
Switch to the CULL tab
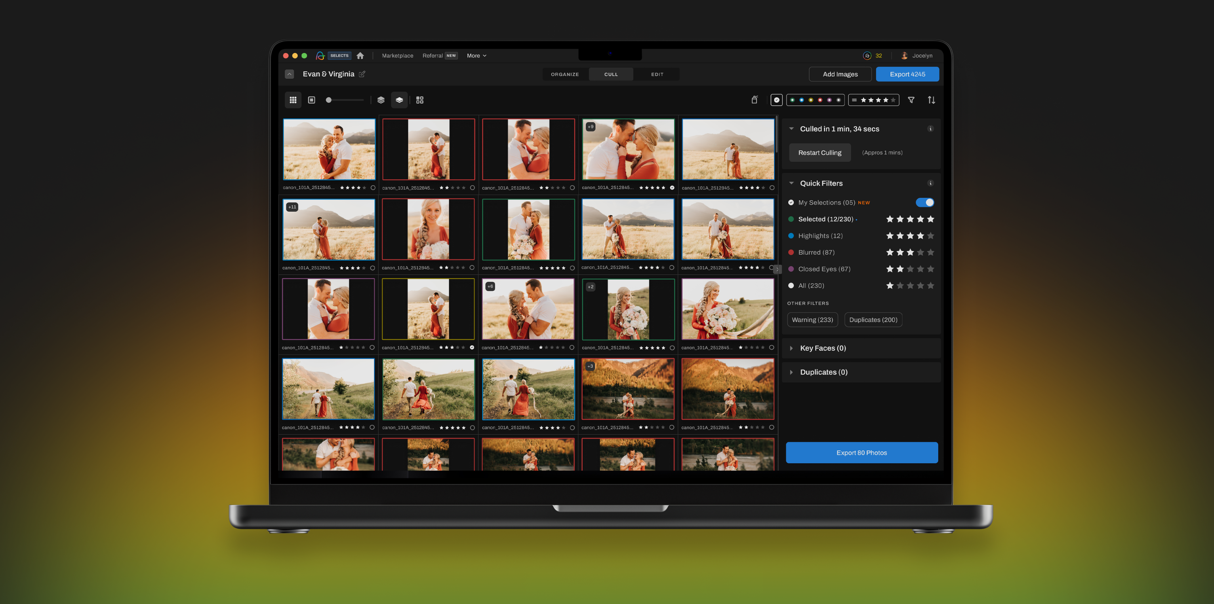(611, 74)
